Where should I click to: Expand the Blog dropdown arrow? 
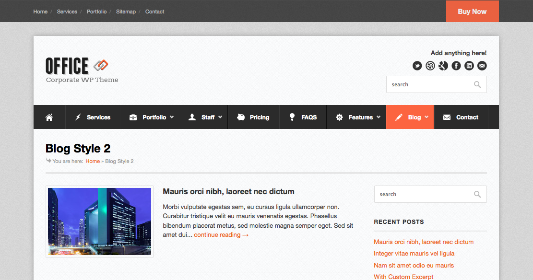coord(426,117)
